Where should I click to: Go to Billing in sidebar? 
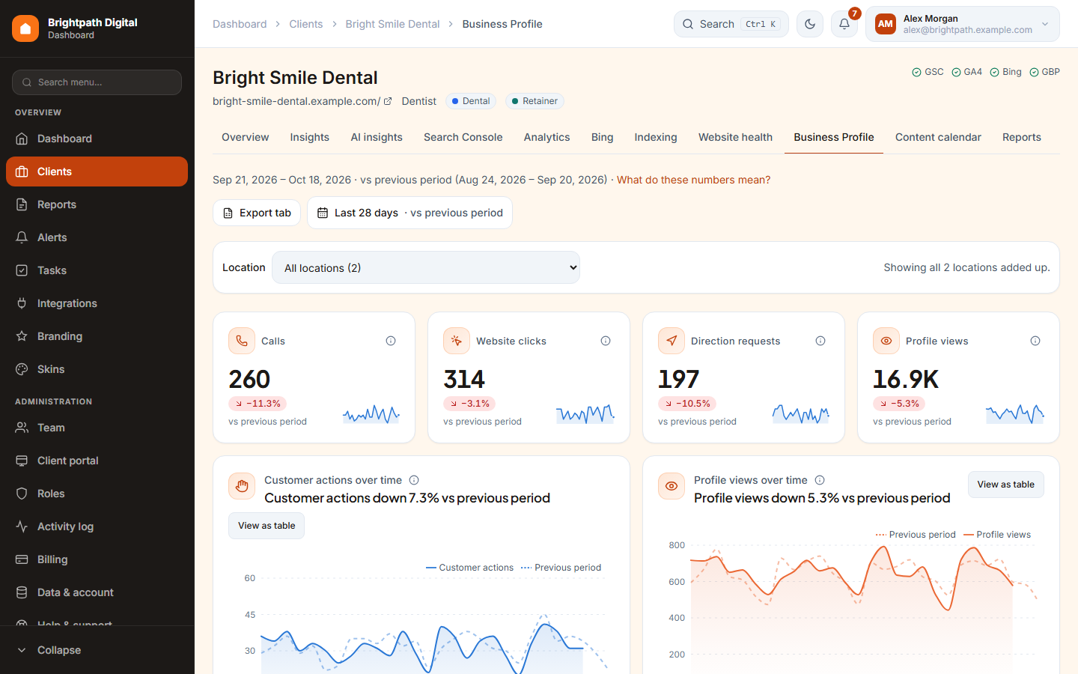pyautogui.click(x=97, y=559)
